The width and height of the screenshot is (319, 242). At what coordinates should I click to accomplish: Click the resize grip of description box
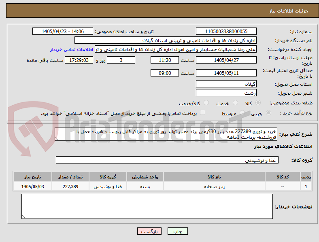pos(57,139)
